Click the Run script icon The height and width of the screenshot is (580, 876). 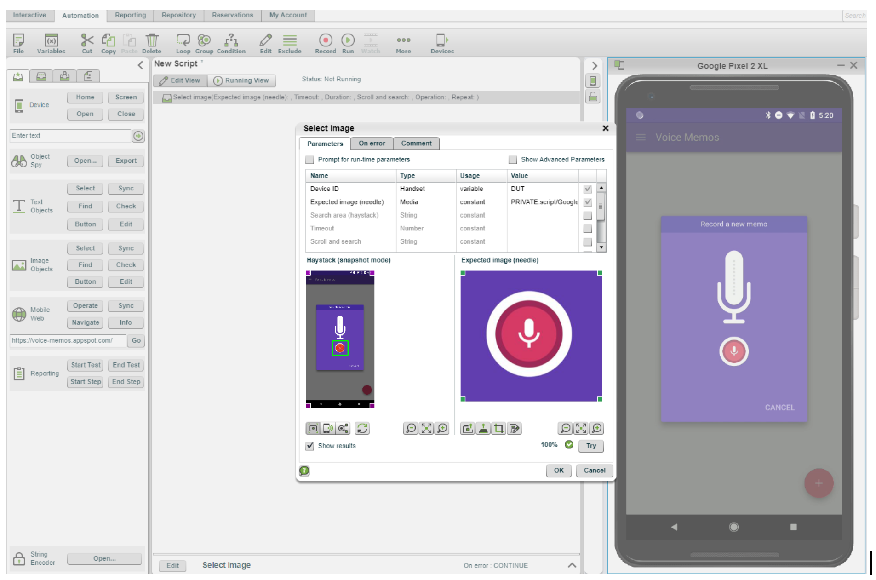coord(348,43)
